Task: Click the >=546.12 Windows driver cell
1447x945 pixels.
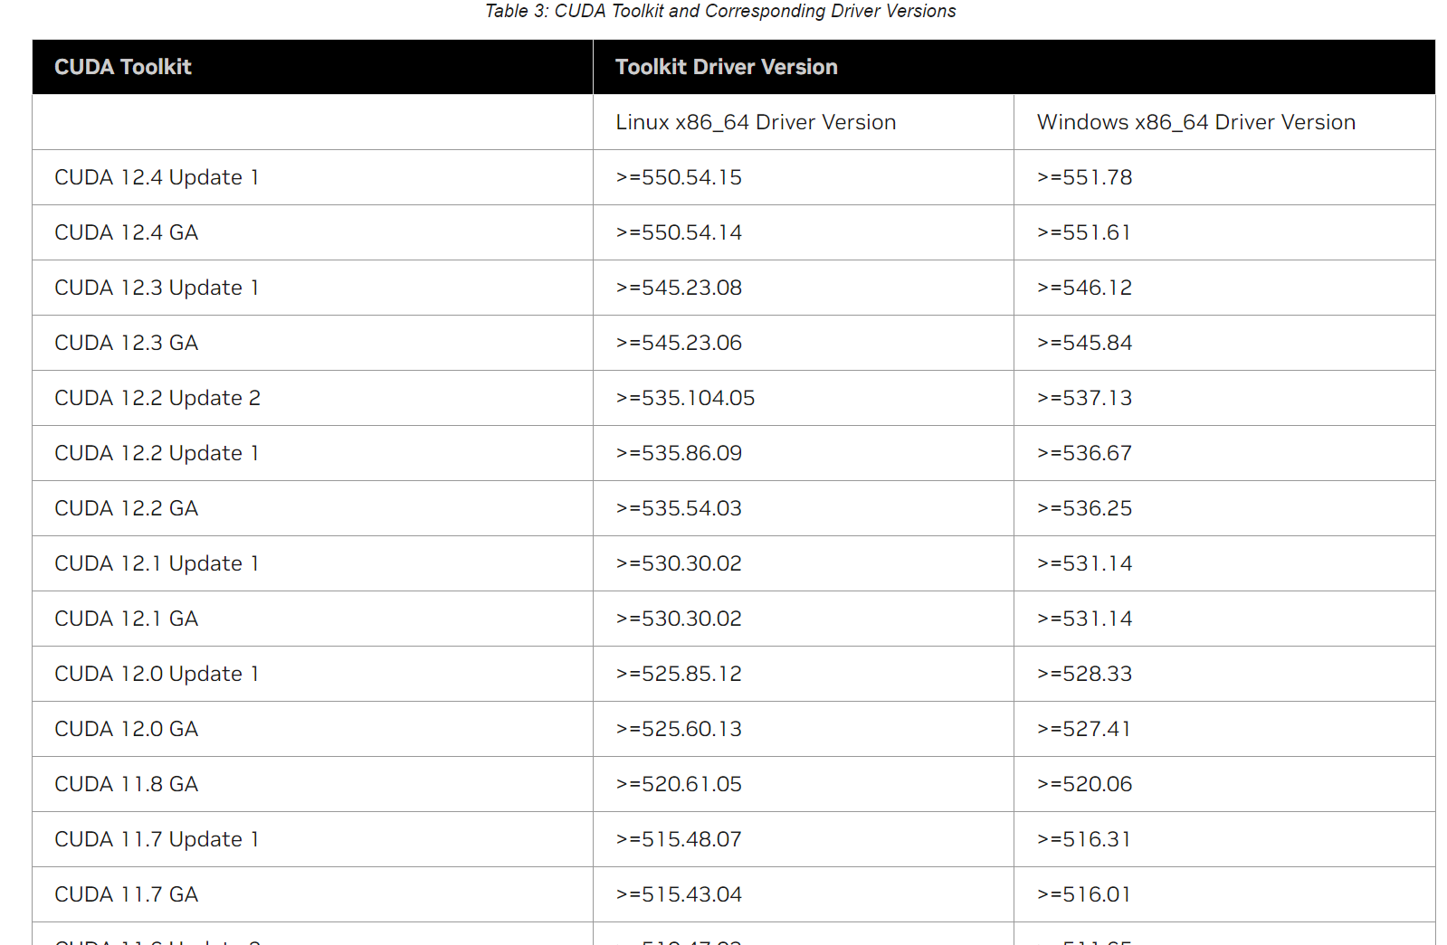Action: pyautogui.click(x=1084, y=288)
